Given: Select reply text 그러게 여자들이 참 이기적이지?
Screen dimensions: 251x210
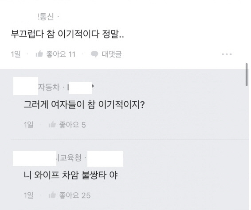Looking at the screenshot, I should (x=84, y=105).
